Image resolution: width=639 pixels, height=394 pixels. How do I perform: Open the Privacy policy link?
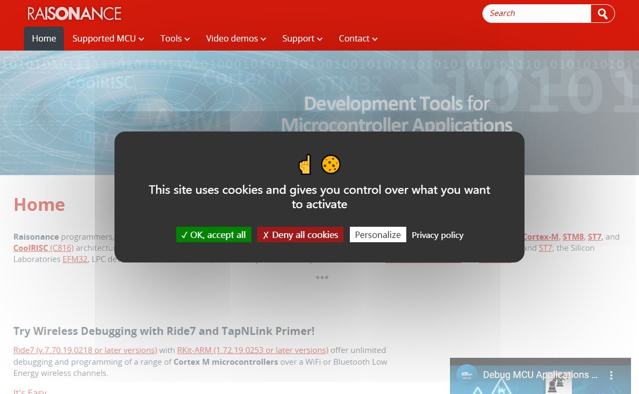pyautogui.click(x=438, y=235)
